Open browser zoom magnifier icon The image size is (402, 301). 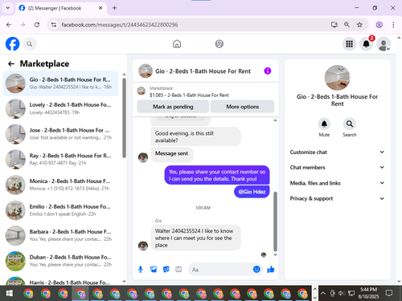347,25
